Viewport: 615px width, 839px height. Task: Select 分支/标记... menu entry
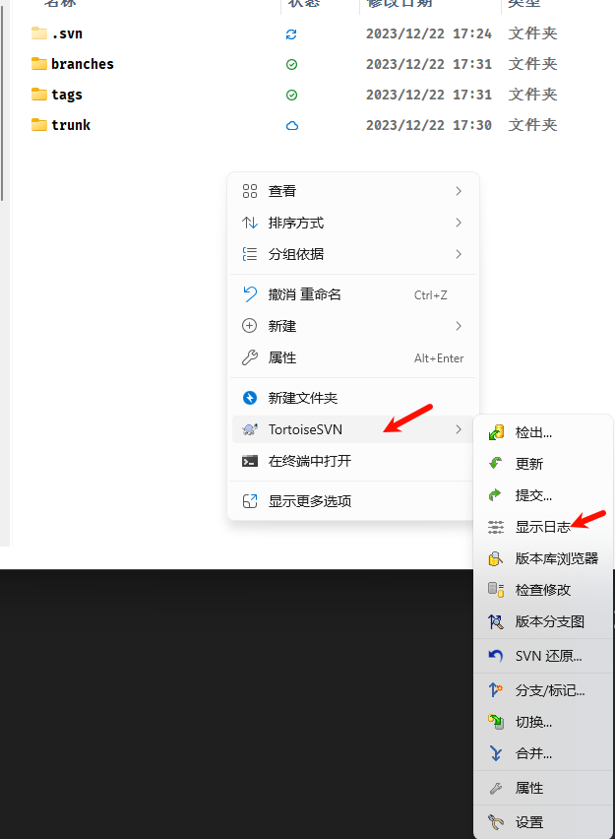click(x=543, y=690)
